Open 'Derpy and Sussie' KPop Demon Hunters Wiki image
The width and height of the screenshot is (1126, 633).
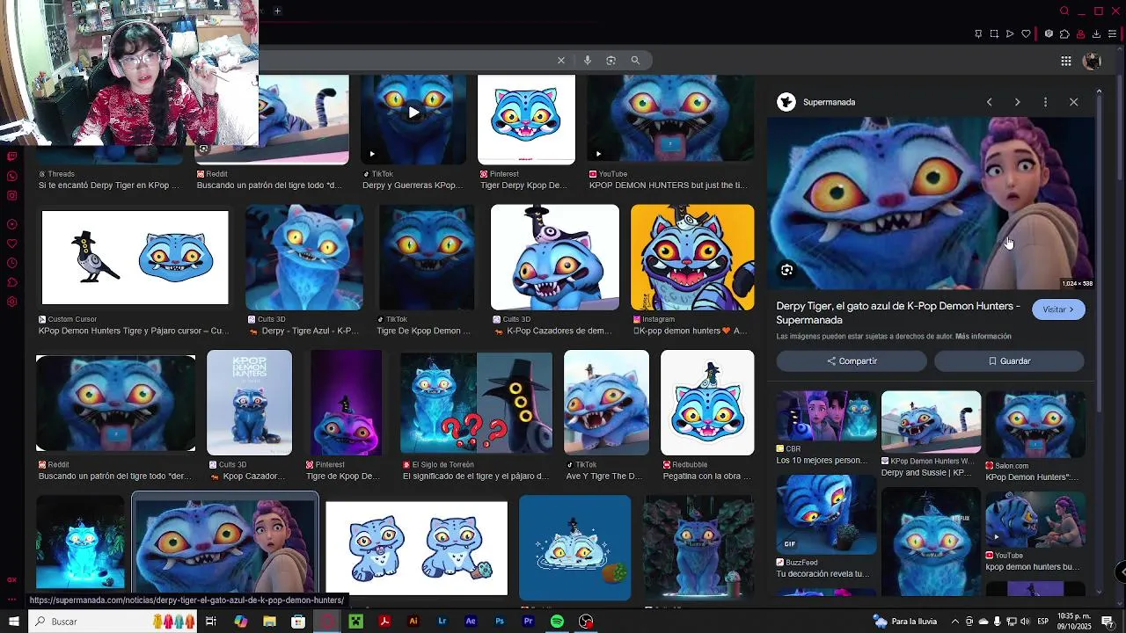tap(931, 421)
